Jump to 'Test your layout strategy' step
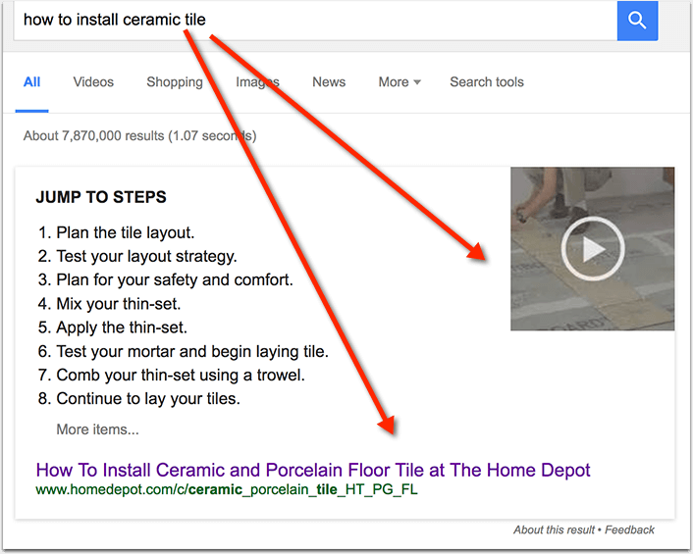 click(x=146, y=256)
